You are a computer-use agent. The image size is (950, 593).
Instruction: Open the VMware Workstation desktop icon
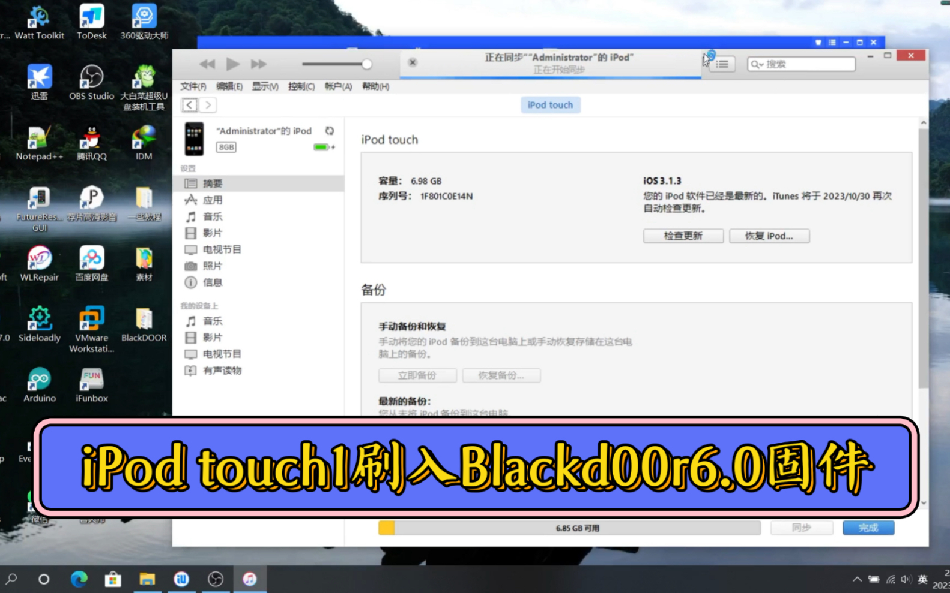(x=92, y=329)
